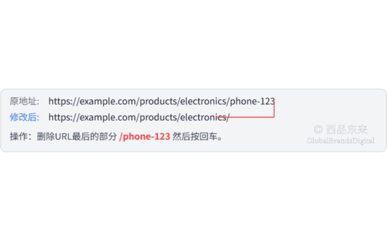Image resolution: width=387 pixels, height=241 pixels.
Task: Select the blue 修改后 label
Action: [x=25, y=117]
